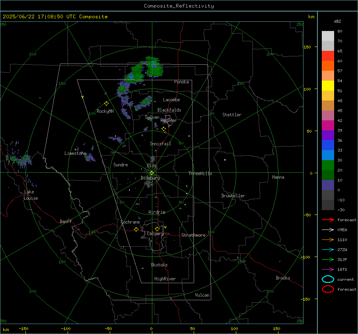Screen dimensions: 358x334
Task: Click the Lake Louise label
Action: (31, 195)
